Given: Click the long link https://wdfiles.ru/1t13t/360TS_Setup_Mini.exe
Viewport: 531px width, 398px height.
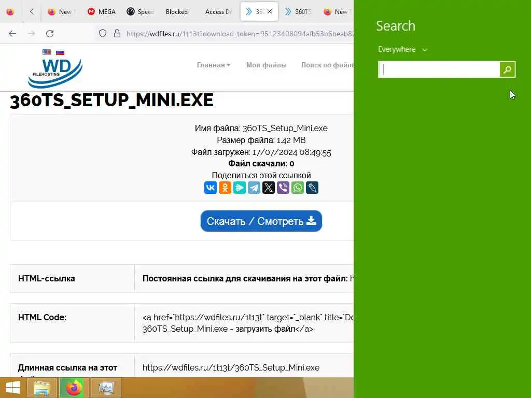Looking at the screenshot, I should coord(231,367).
